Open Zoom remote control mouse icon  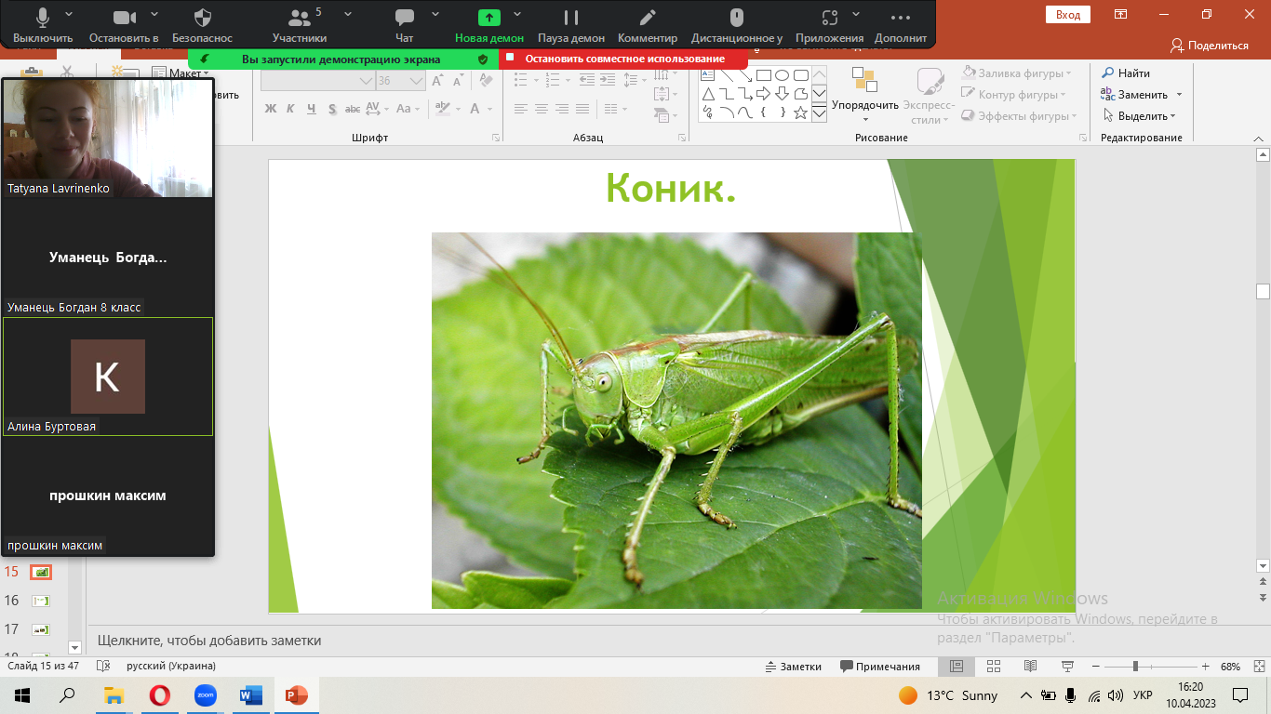click(x=736, y=19)
